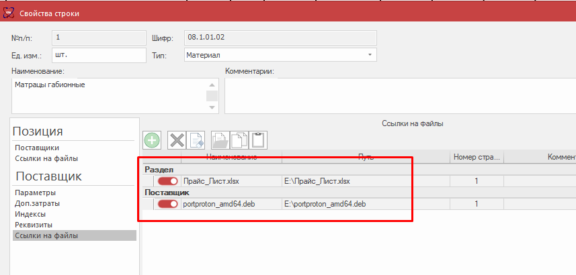Viewport: 576px width, 275px height.
Task: Open the Тип dropdown showing Материал
Action: [279, 55]
